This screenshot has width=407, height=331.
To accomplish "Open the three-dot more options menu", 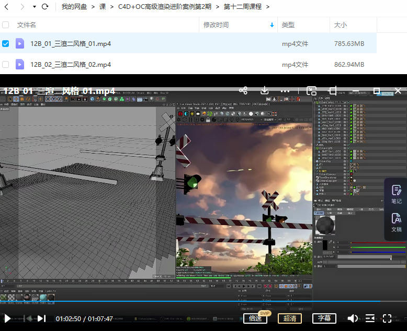I will coord(285,90).
